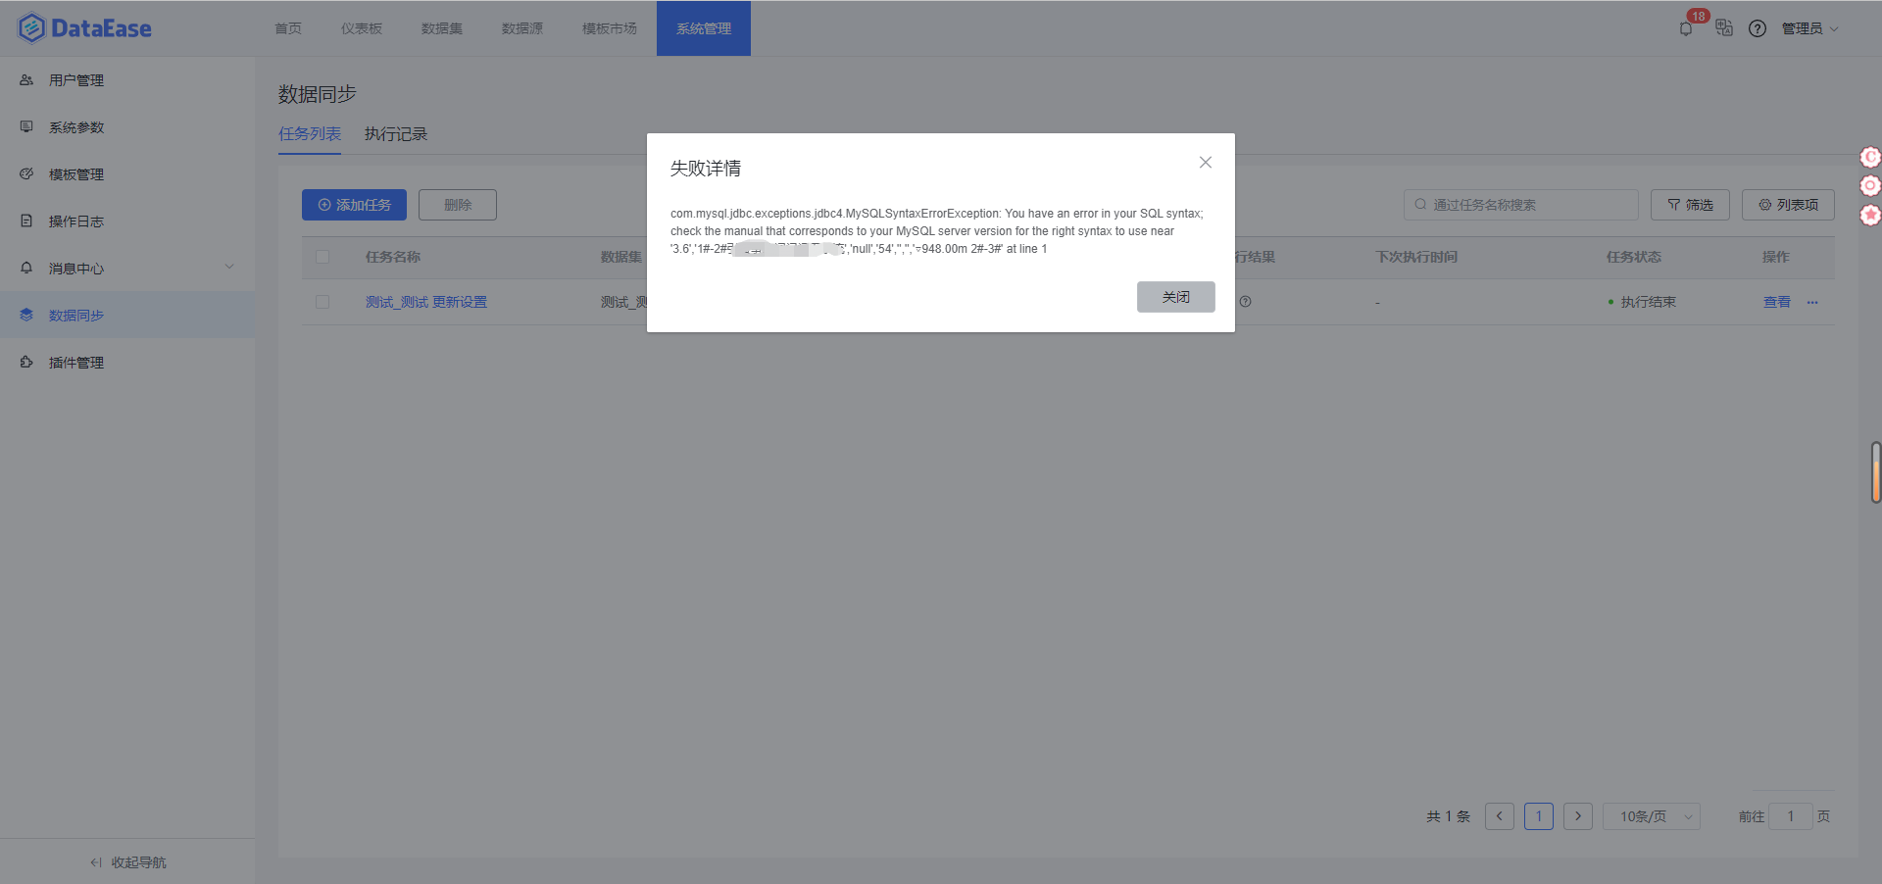Viewport: 1882px width, 884px height.
Task: Switch to 执行记录 tab
Action: point(396,134)
